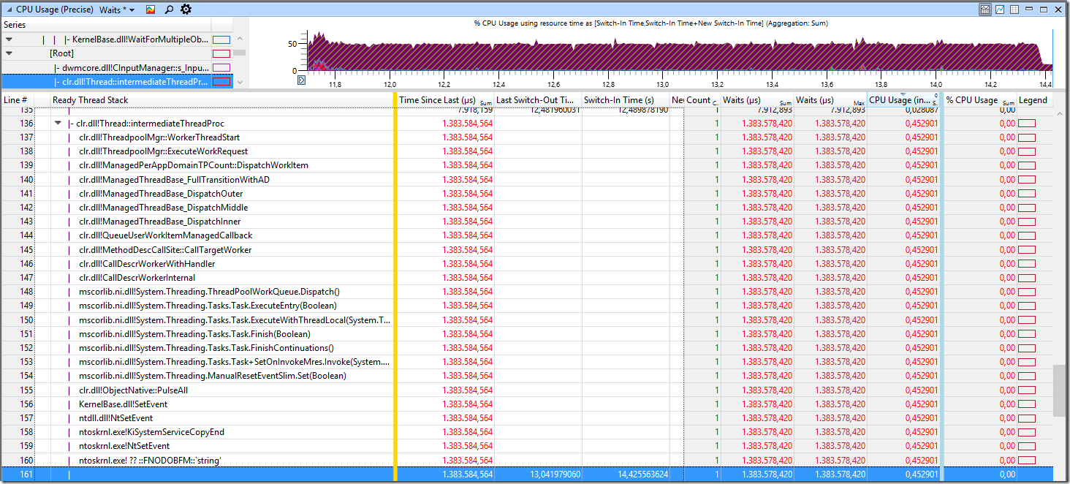Screen dimensions: 1070x484
Task: Collapse row 136 intermediateThreadProc tree node
Action: pos(58,124)
